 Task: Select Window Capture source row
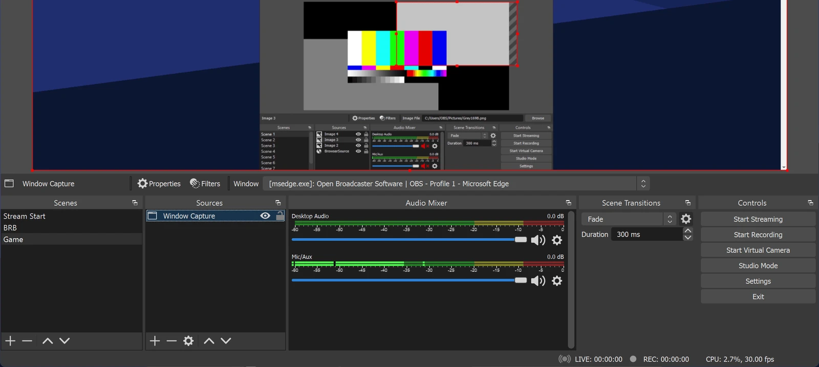[215, 216]
